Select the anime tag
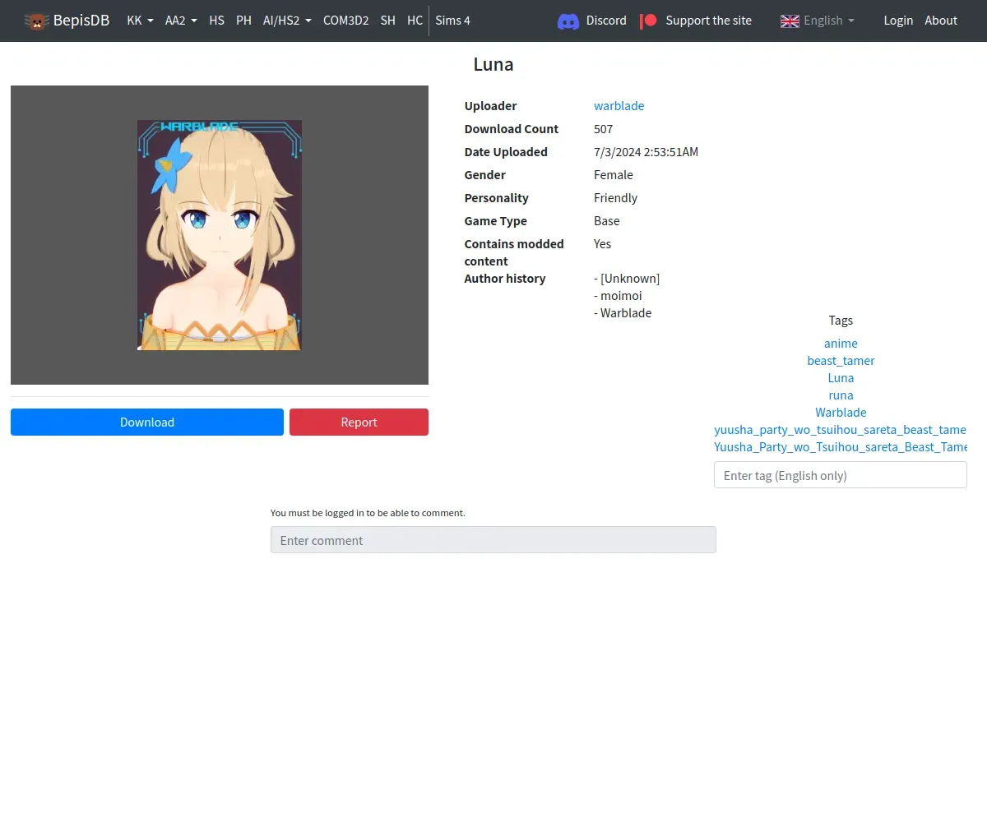The width and height of the screenshot is (987, 822). pos(841,344)
